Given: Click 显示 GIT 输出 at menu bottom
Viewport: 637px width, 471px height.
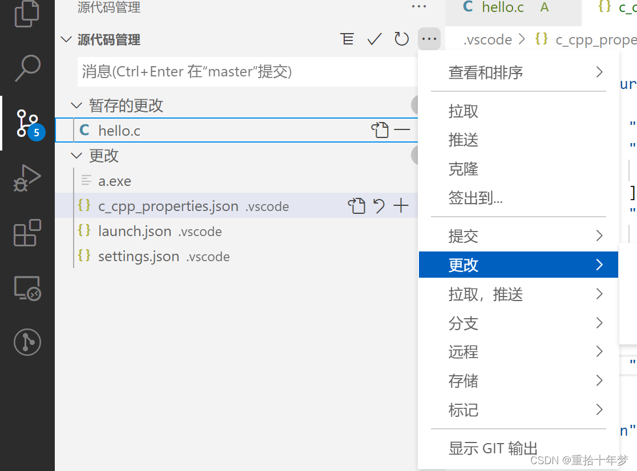Looking at the screenshot, I should pyautogui.click(x=493, y=448).
